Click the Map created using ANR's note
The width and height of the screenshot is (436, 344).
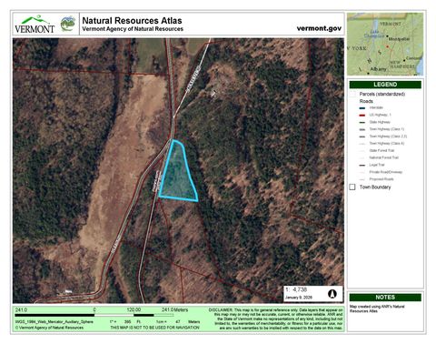(x=377, y=309)
